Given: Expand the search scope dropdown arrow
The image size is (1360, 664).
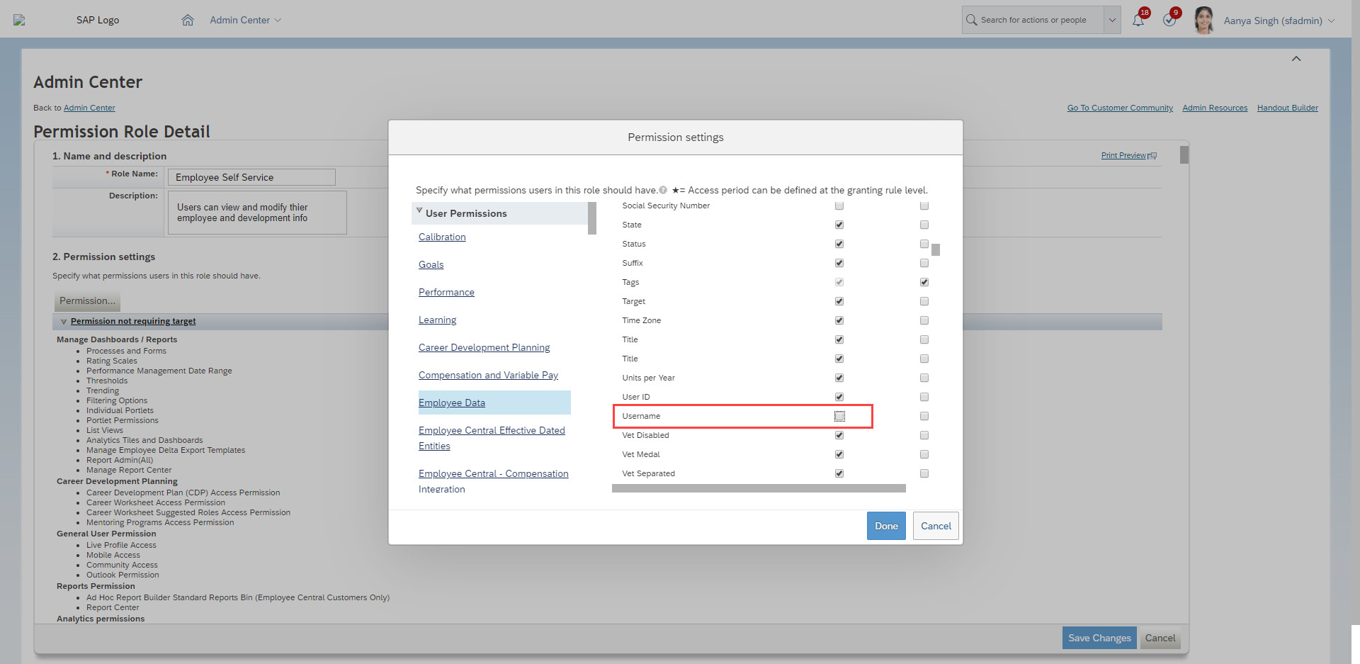Looking at the screenshot, I should pos(1112,20).
